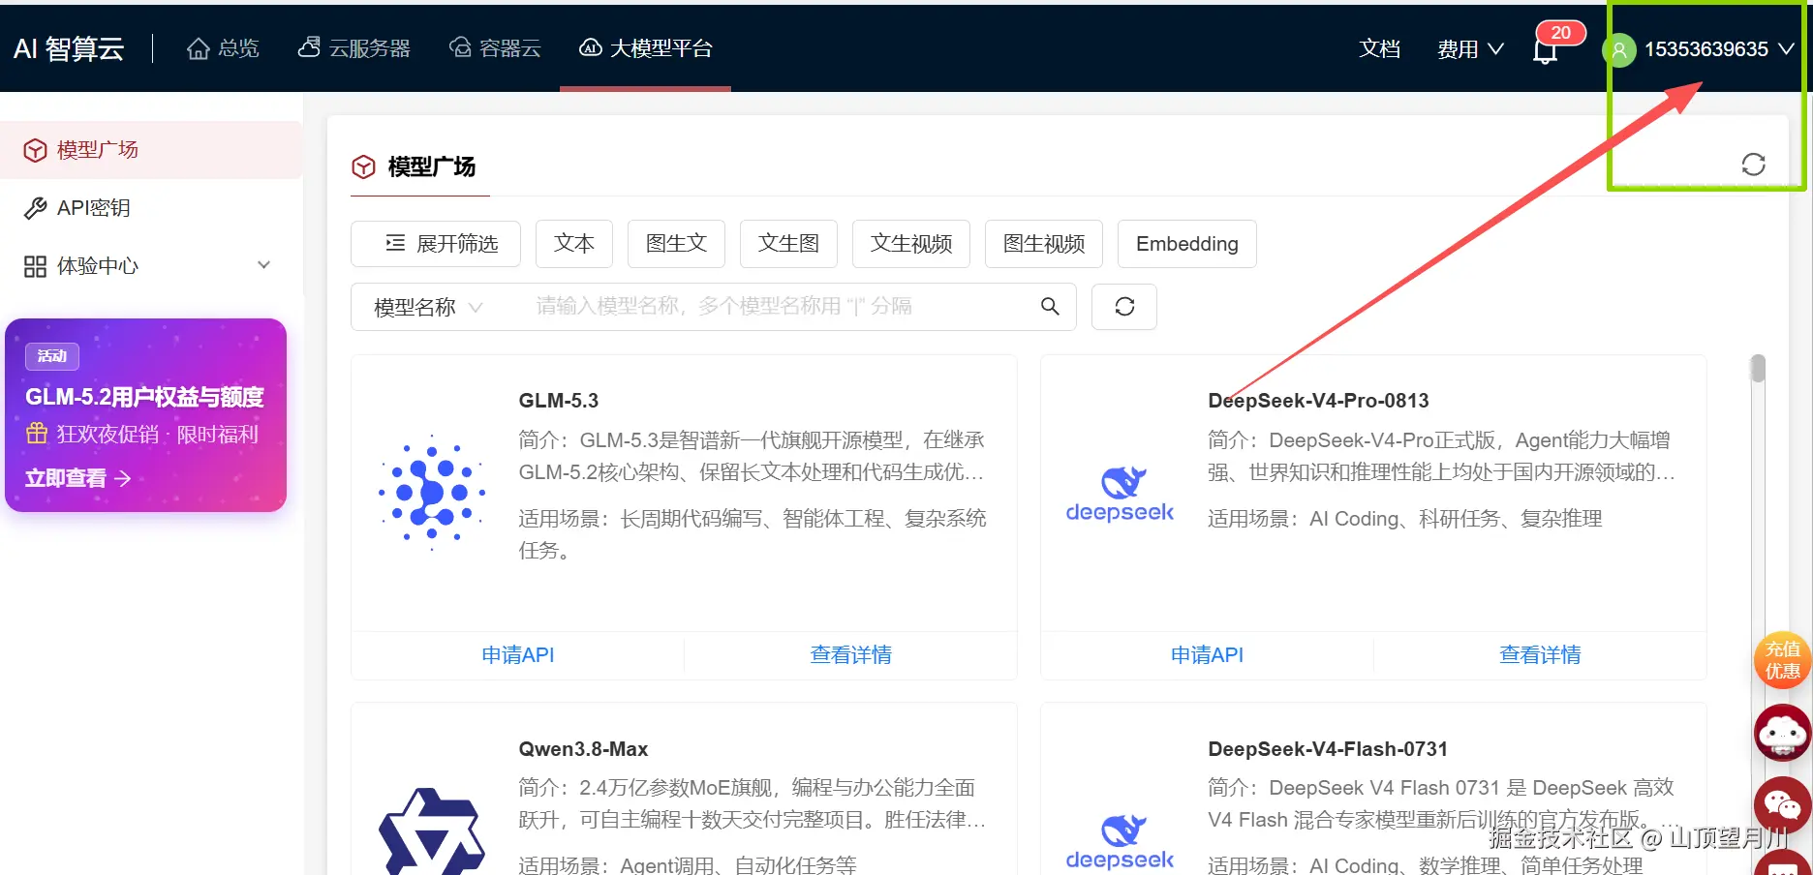This screenshot has height=875, width=1813.
Task: Click 查看详情 for DeepSeek-V4-Pro-0813
Action: [x=1541, y=655]
